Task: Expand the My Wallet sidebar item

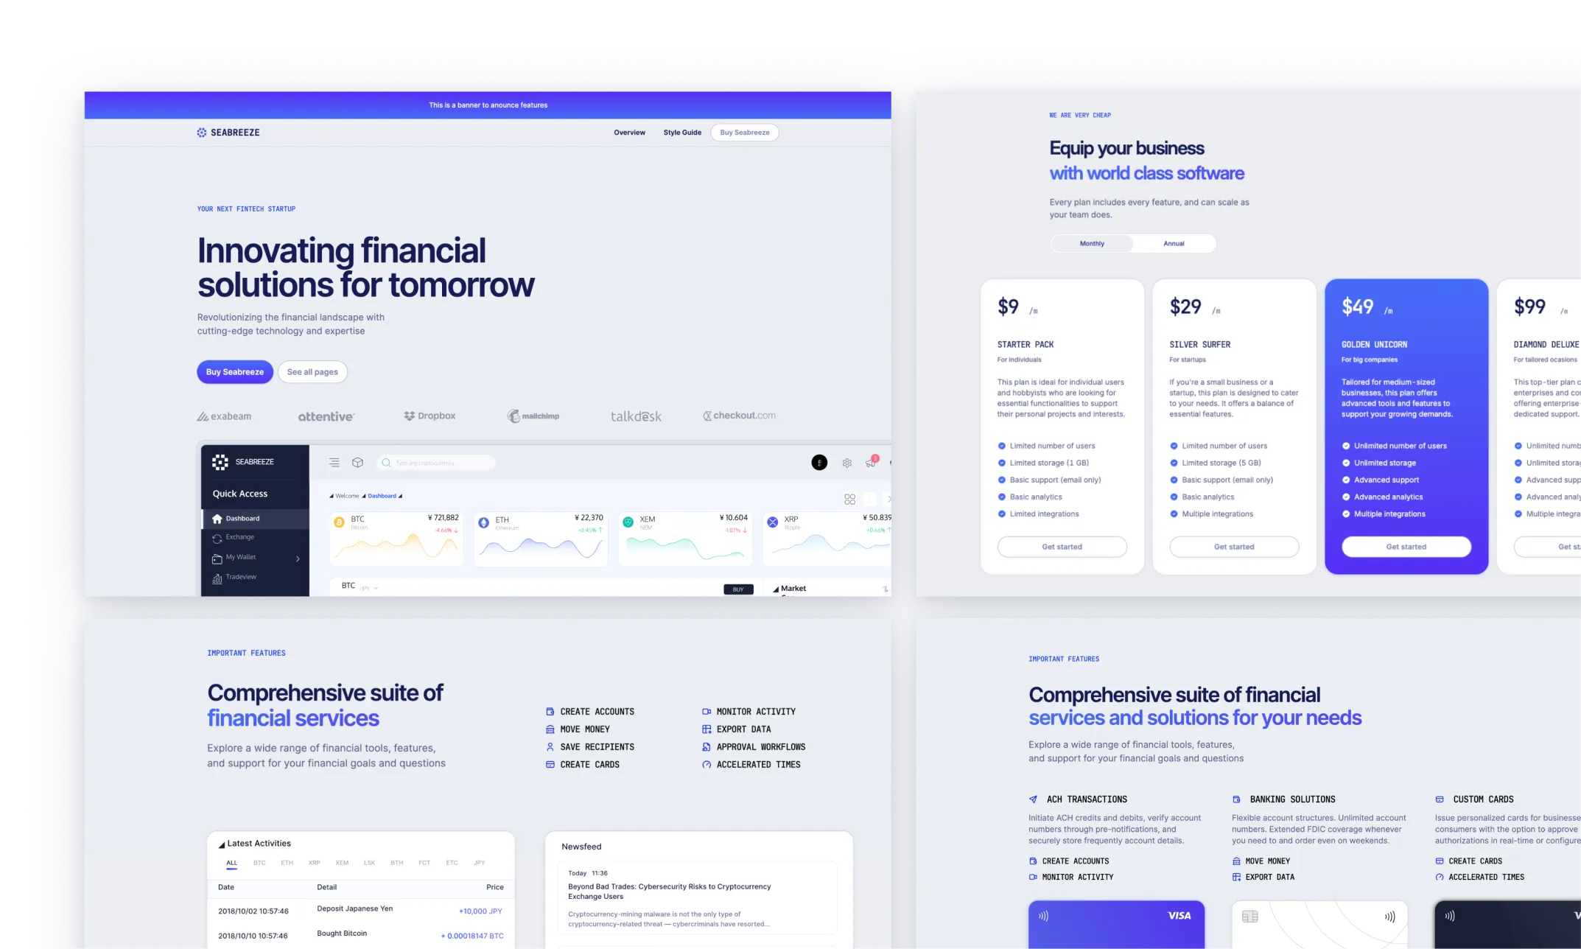Action: 298,557
